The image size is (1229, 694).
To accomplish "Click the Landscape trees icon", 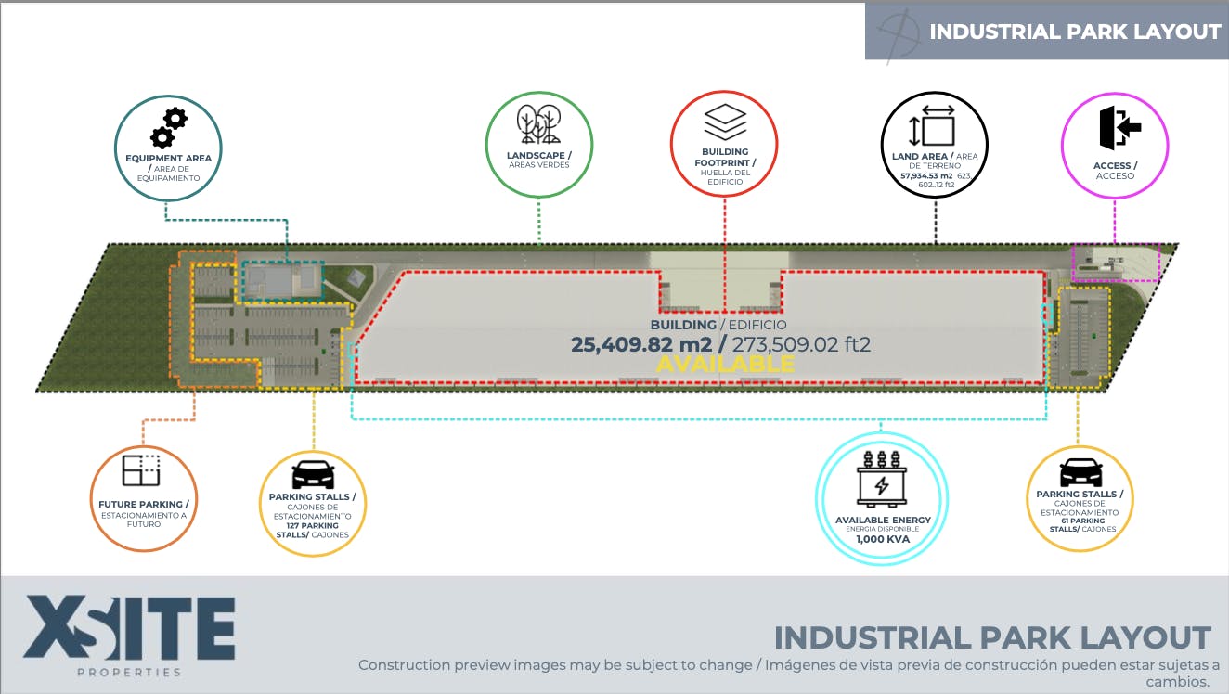I will click(539, 124).
